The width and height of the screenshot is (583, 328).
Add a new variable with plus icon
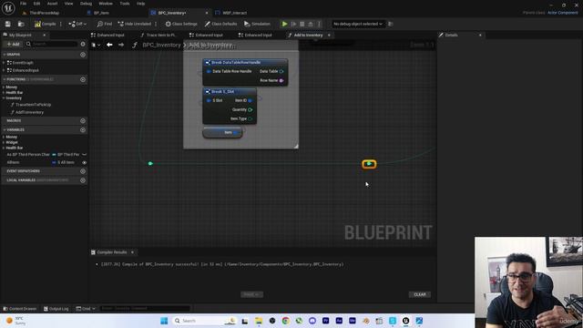tap(83, 129)
